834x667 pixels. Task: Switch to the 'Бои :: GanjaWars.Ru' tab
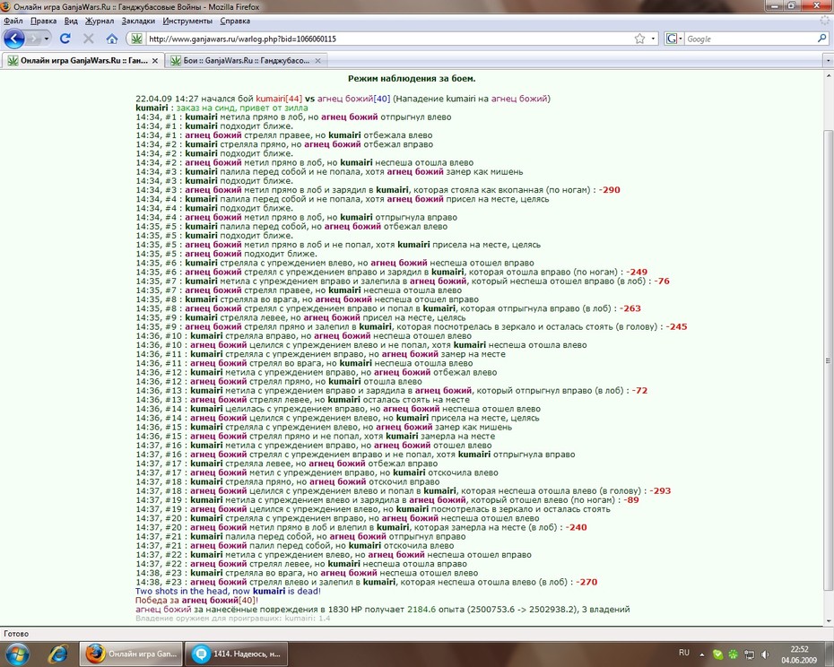[x=245, y=61]
